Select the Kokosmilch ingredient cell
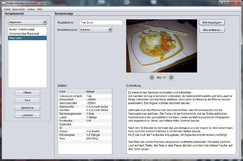The height and width of the screenshot is (161, 243). 72,100
